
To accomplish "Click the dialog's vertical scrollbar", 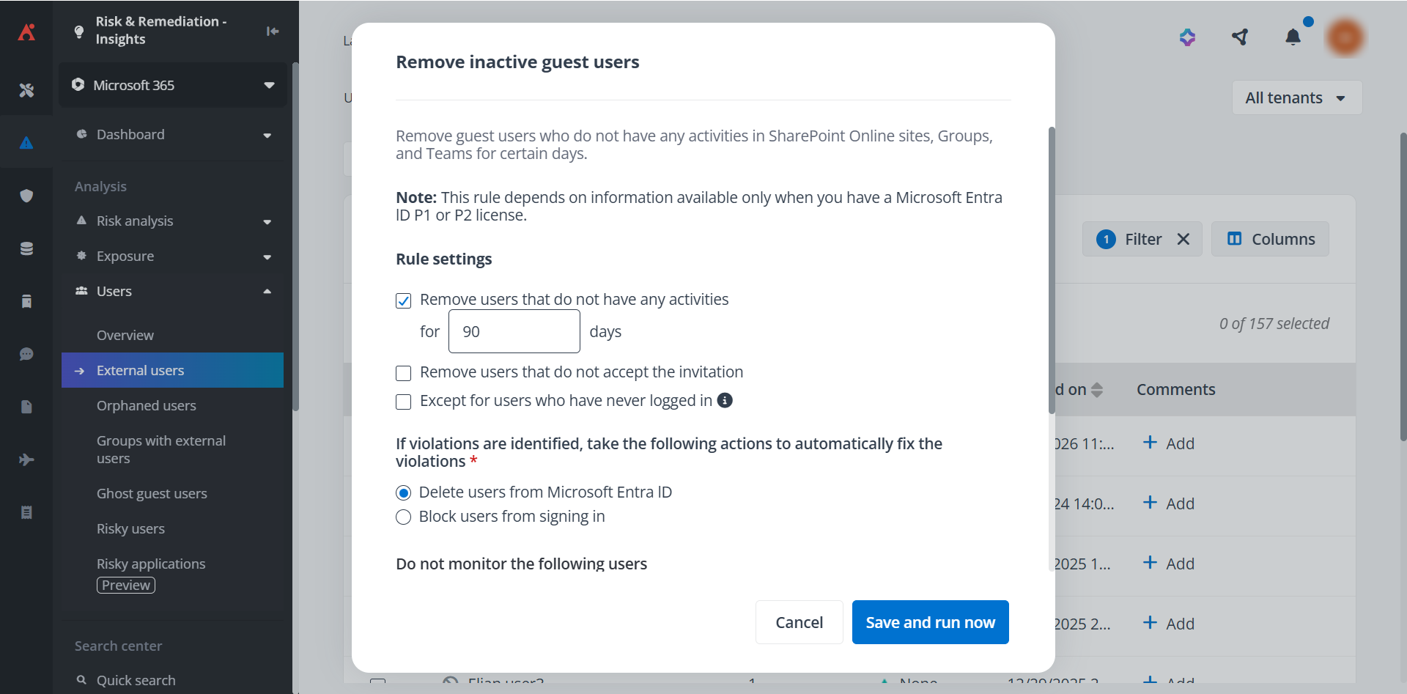I will point(1052,271).
